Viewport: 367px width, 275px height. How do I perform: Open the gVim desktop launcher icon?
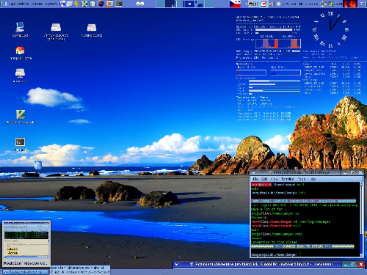[20, 114]
